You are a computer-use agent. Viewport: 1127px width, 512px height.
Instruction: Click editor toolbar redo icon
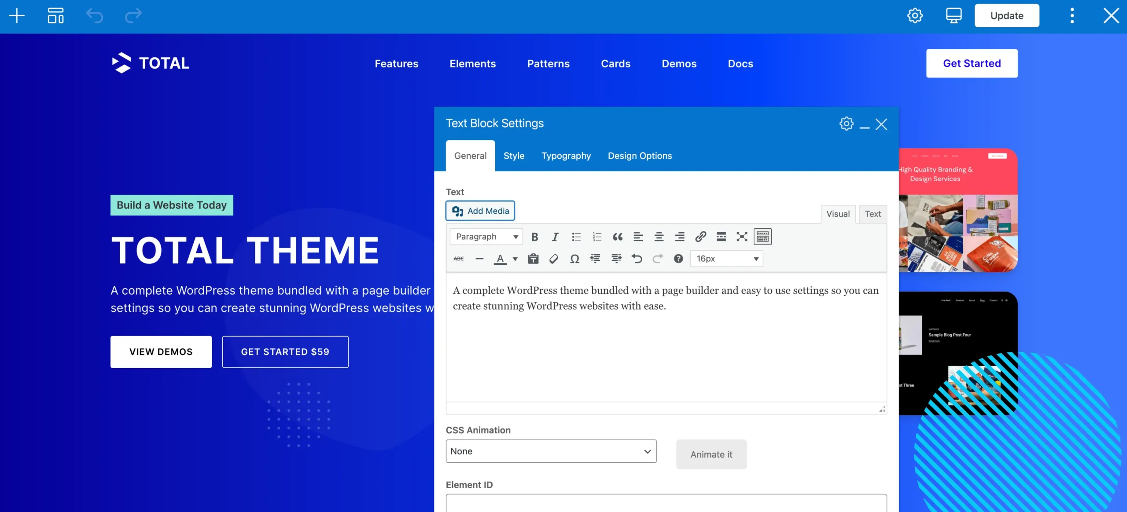click(658, 259)
